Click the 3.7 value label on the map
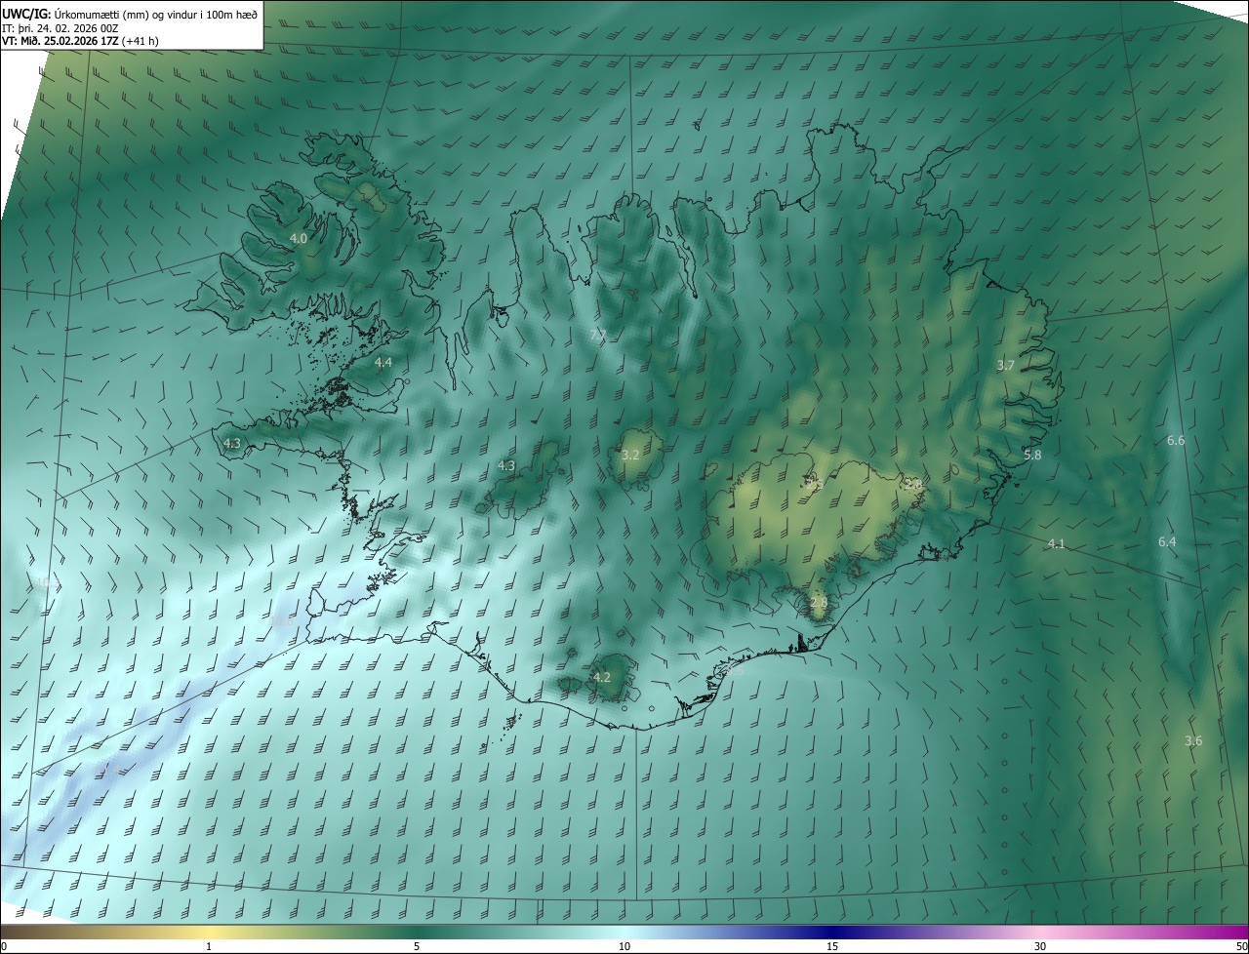The width and height of the screenshot is (1249, 954). pos(1006,365)
